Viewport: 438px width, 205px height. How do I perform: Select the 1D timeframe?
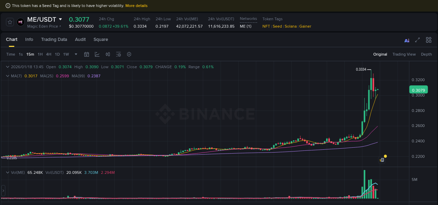[x=57, y=54]
